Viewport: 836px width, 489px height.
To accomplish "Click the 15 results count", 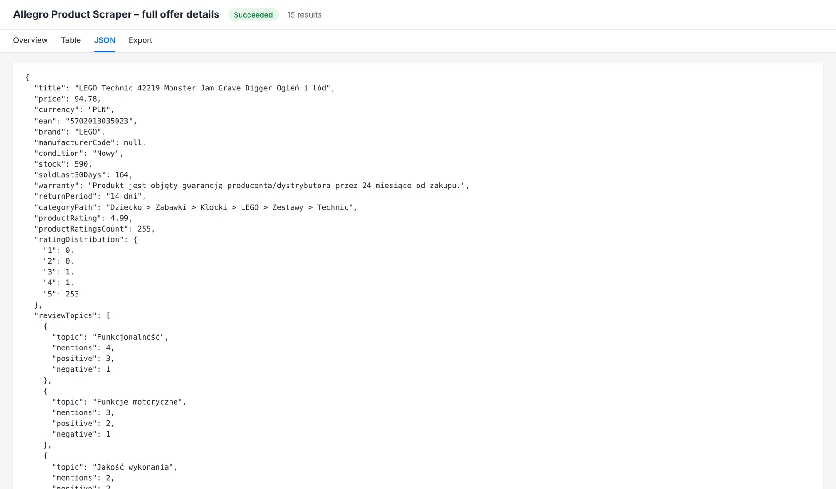I will tap(304, 15).
